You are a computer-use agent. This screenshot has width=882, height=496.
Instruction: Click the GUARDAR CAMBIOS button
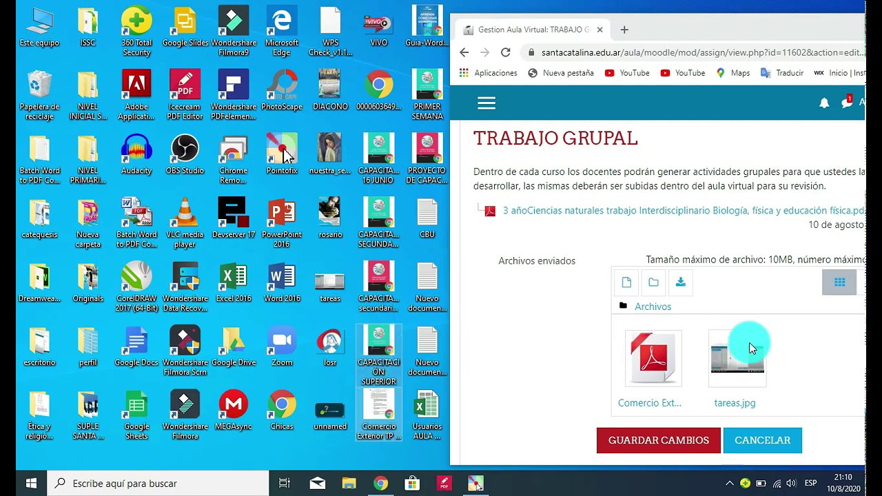click(659, 440)
